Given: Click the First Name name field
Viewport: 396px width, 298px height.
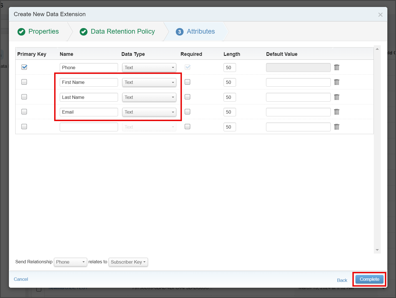Looking at the screenshot, I should (89, 82).
